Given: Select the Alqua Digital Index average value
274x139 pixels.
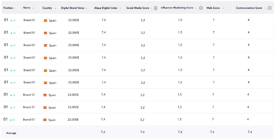Looking at the screenshot, I should pyautogui.click(x=103, y=132).
